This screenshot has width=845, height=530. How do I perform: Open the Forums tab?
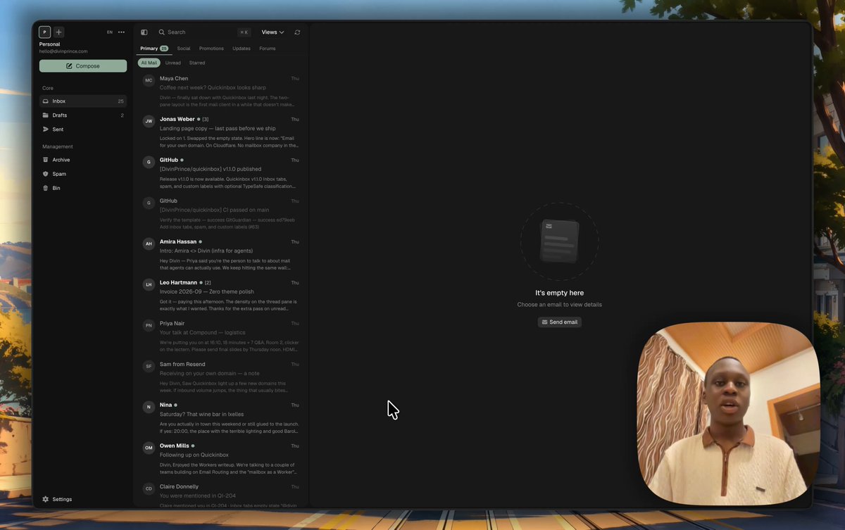pos(268,49)
